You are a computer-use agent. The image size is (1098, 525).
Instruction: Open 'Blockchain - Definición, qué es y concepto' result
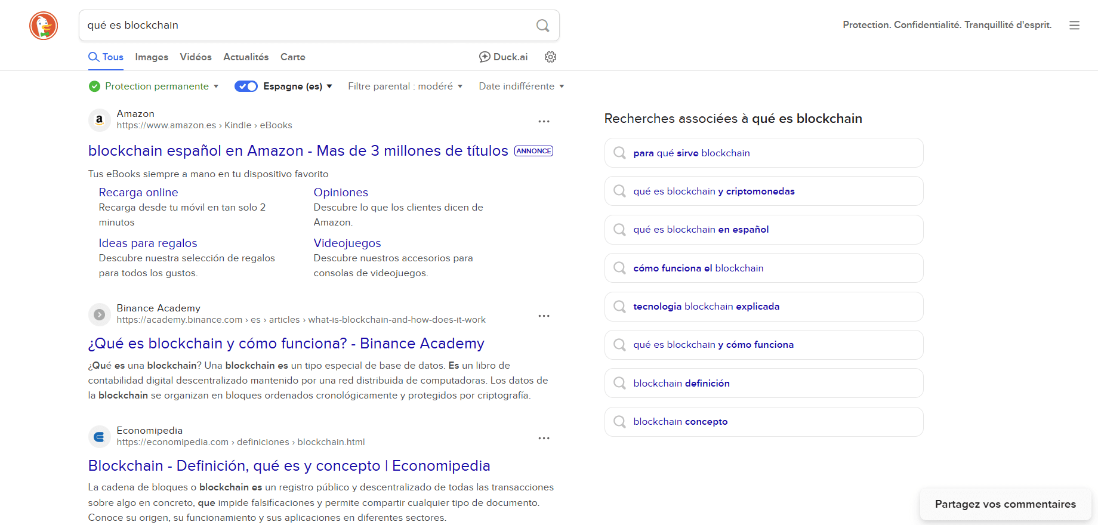pos(289,466)
